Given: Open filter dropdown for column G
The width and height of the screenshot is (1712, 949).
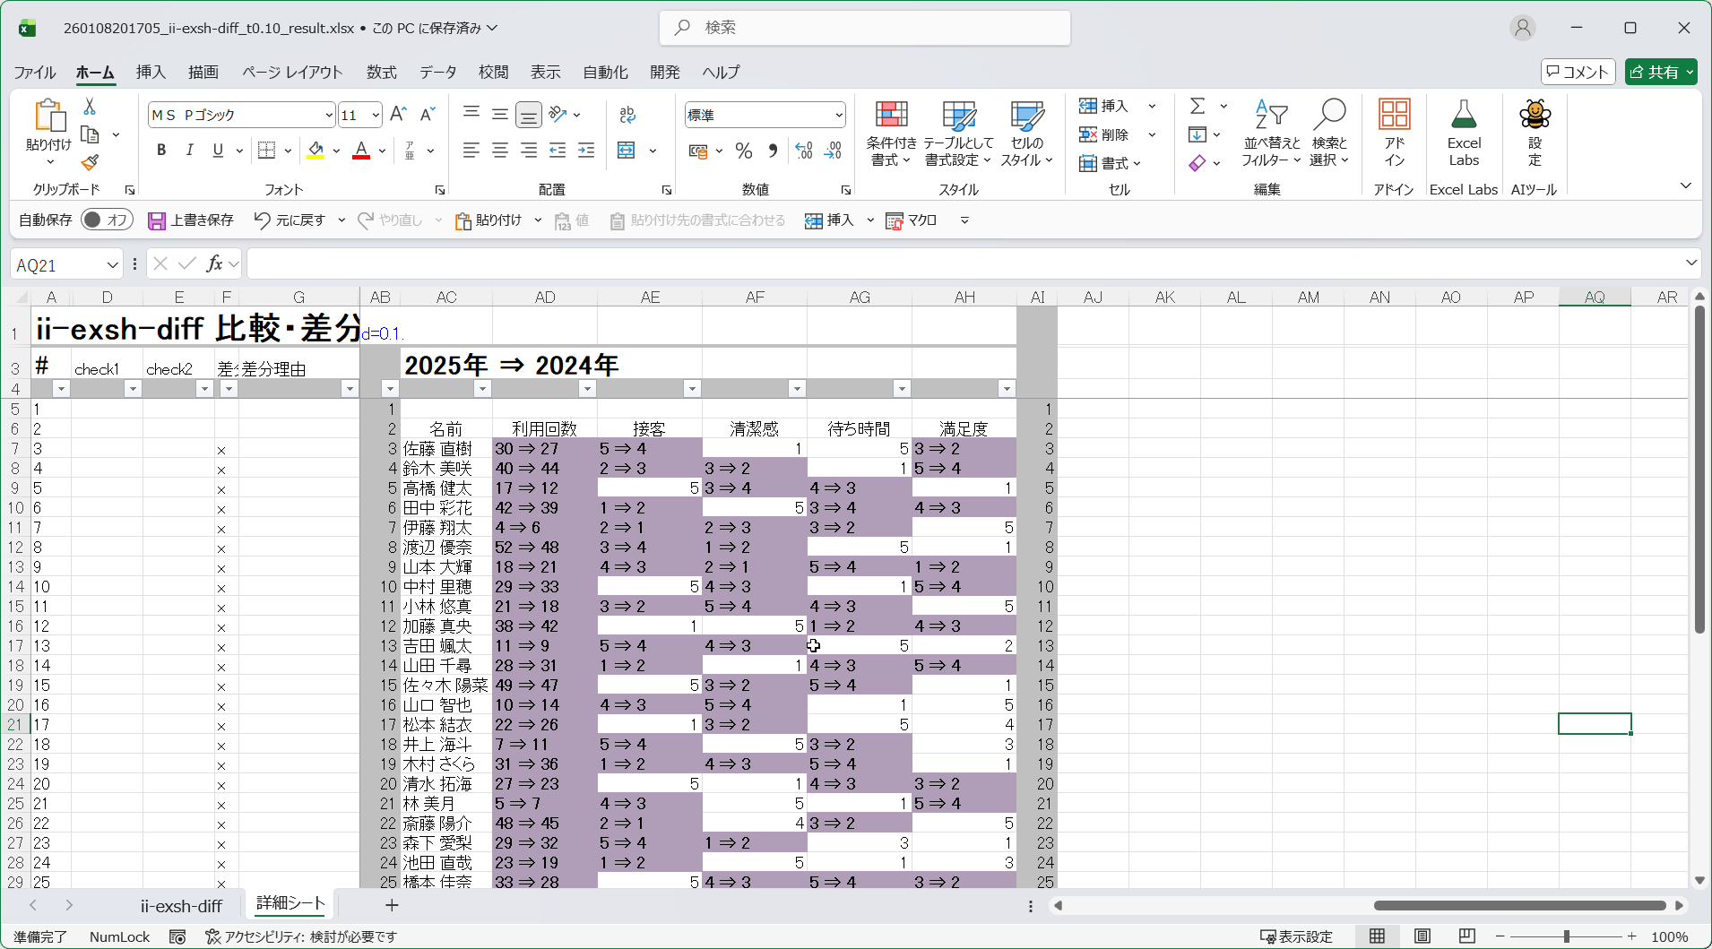Looking at the screenshot, I should click(350, 389).
